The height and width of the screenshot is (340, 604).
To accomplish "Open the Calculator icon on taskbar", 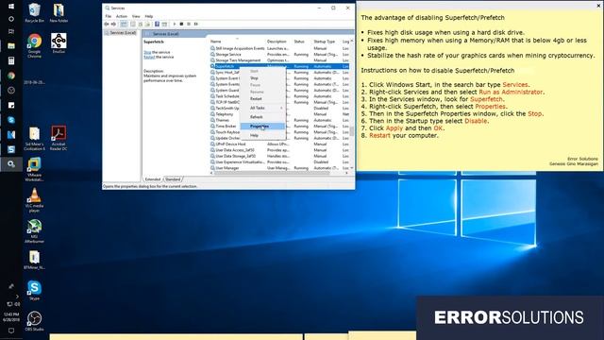I will pyautogui.click(x=11, y=60).
